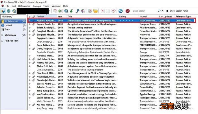This screenshot has height=114, width=198.
Task: Click the Open Link toolbar icon
Action: (x=90, y=11)
